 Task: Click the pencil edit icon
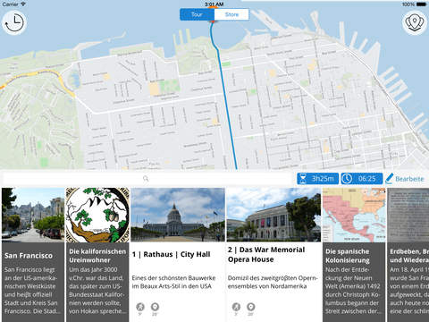(x=389, y=179)
